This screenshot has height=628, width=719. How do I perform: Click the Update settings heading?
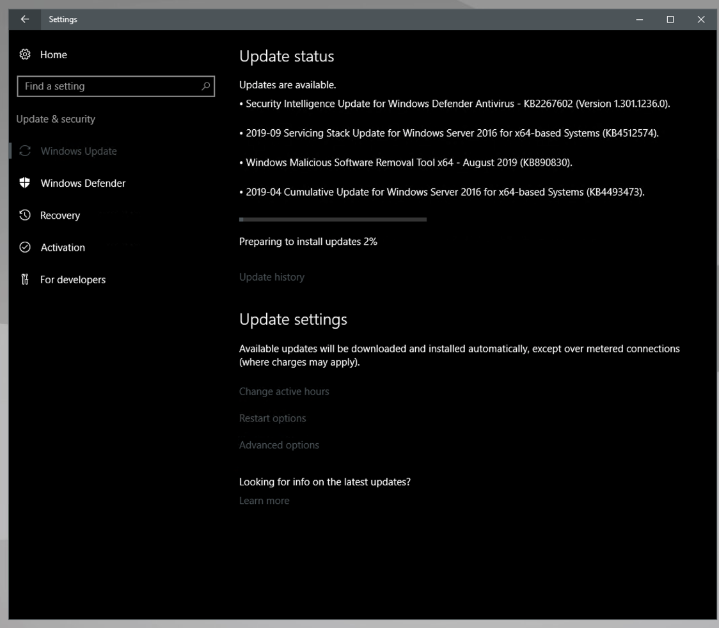click(293, 319)
